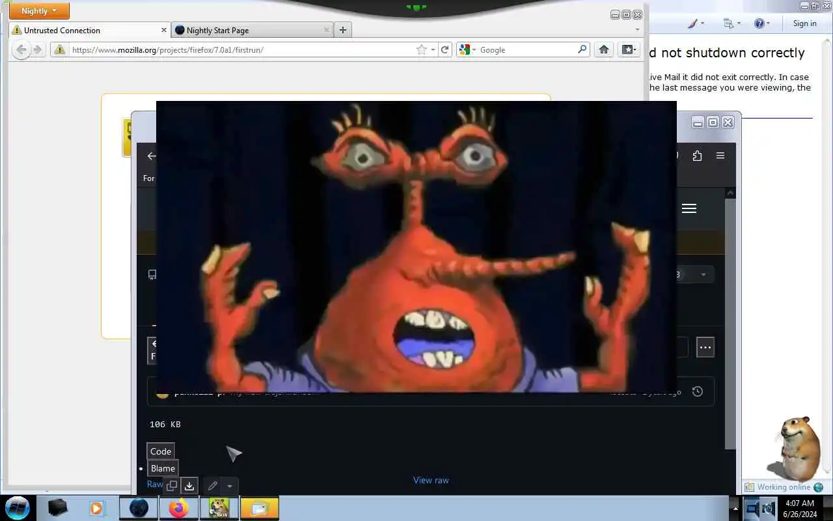Click Sign in in the Mail window
The width and height of the screenshot is (833, 521).
804,23
